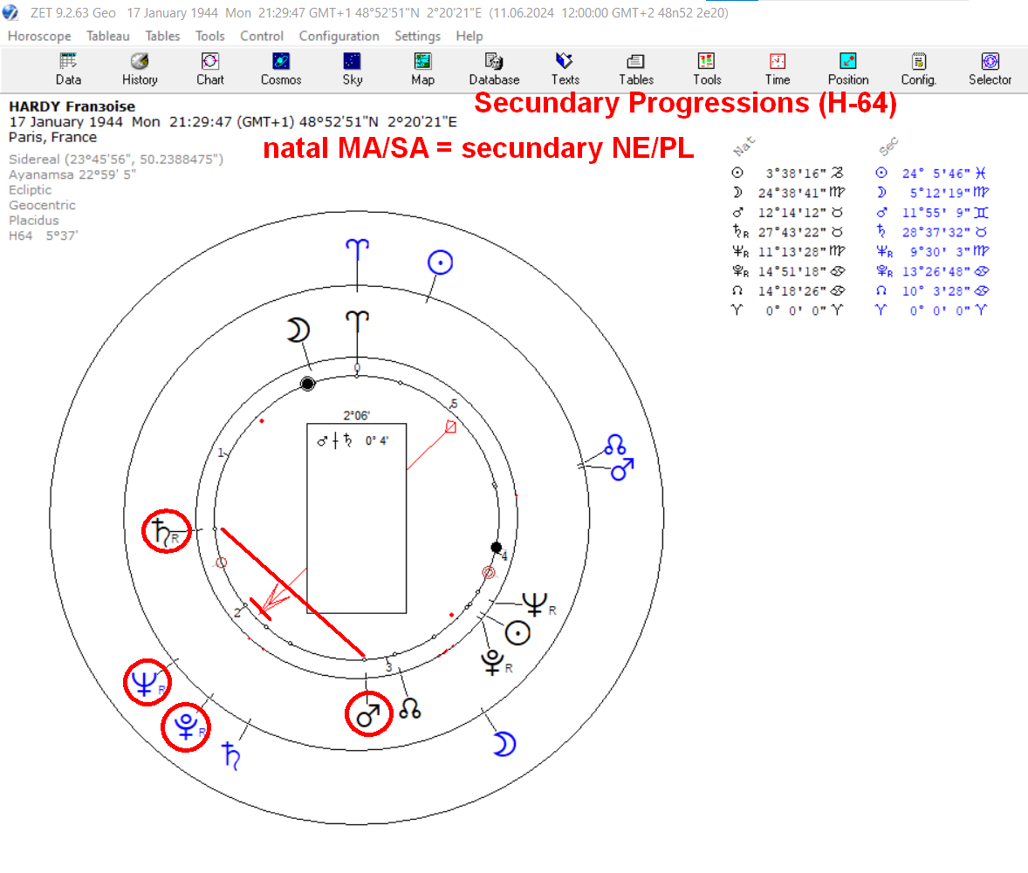Screen dimensions: 1028x873
Task: Click the progressed blue Saturn glyph
Action: (230, 755)
